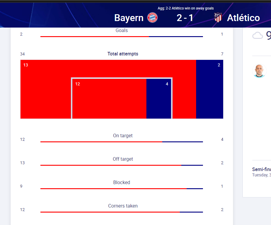The image size is (271, 225).
Task: Click Atlético's blue off-target area
Action: 209,89
